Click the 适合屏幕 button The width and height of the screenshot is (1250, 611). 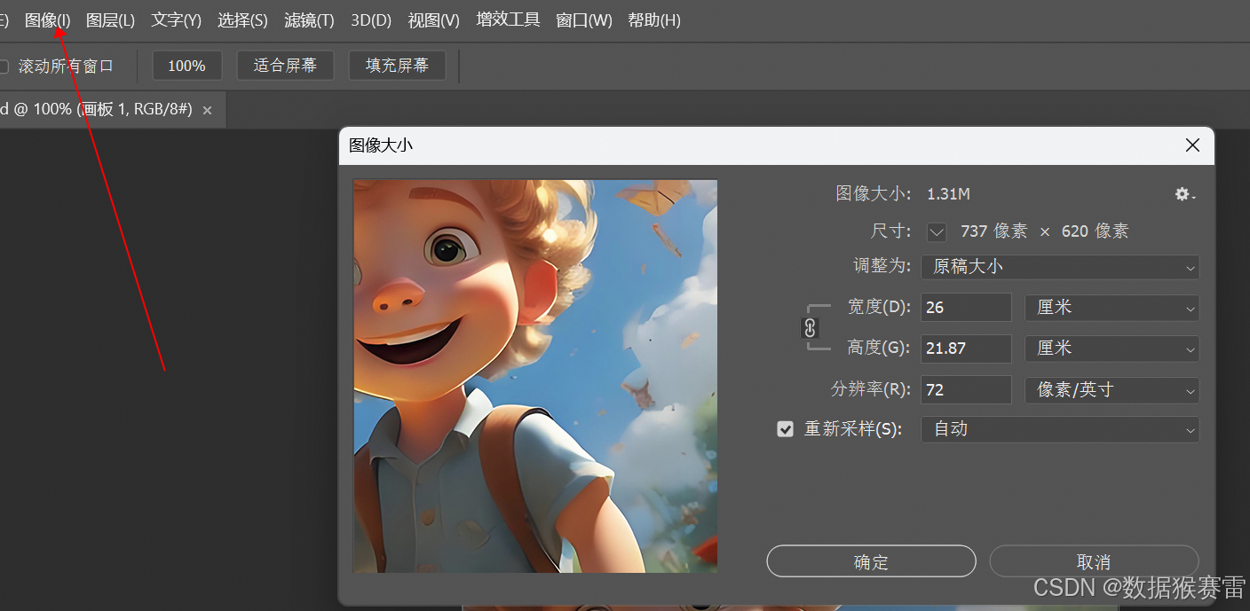285,66
